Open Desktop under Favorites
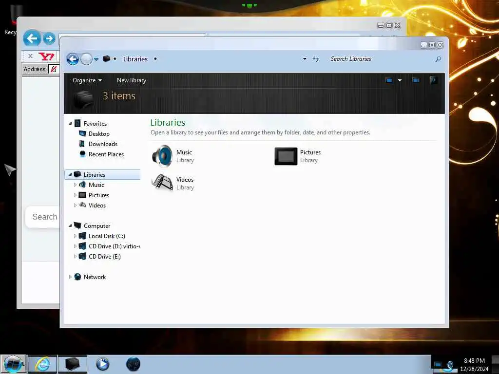 (99, 134)
